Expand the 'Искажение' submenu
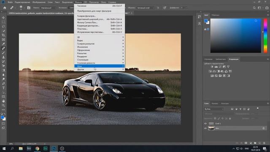270x152 pixels. coord(100,47)
